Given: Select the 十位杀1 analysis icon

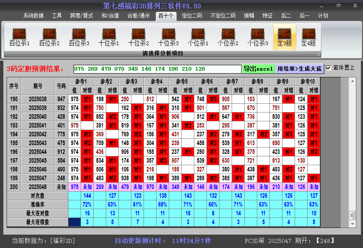Looking at the screenshot, I should click(x=109, y=37).
